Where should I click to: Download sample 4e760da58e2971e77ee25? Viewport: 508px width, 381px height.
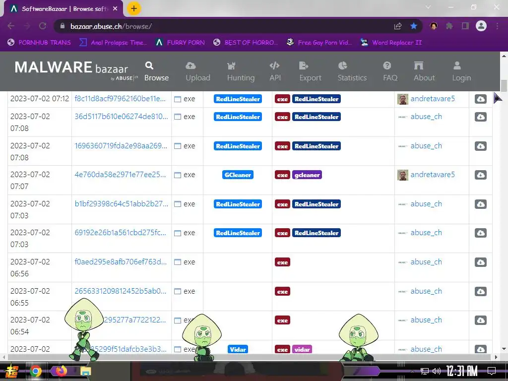tap(480, 175)
